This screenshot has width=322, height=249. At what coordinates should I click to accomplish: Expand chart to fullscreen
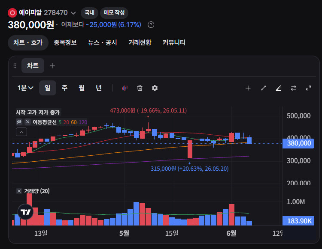[308, 88]
